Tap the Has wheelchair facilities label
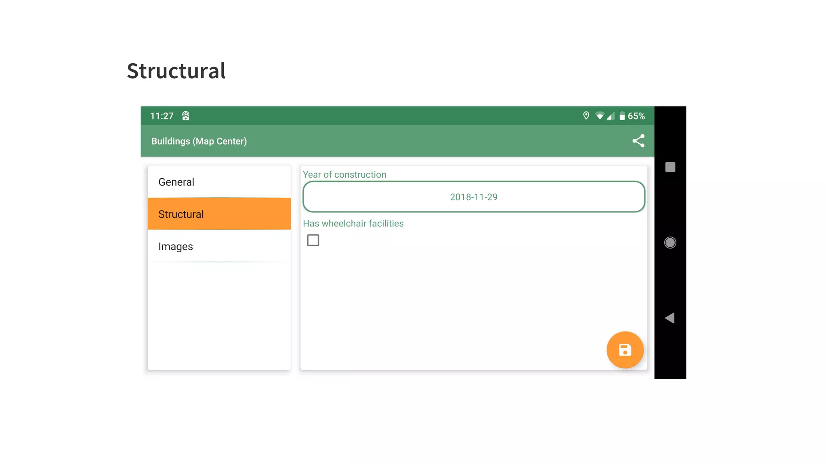This screenshot has width=827, height=465. (x=353, y=224)
